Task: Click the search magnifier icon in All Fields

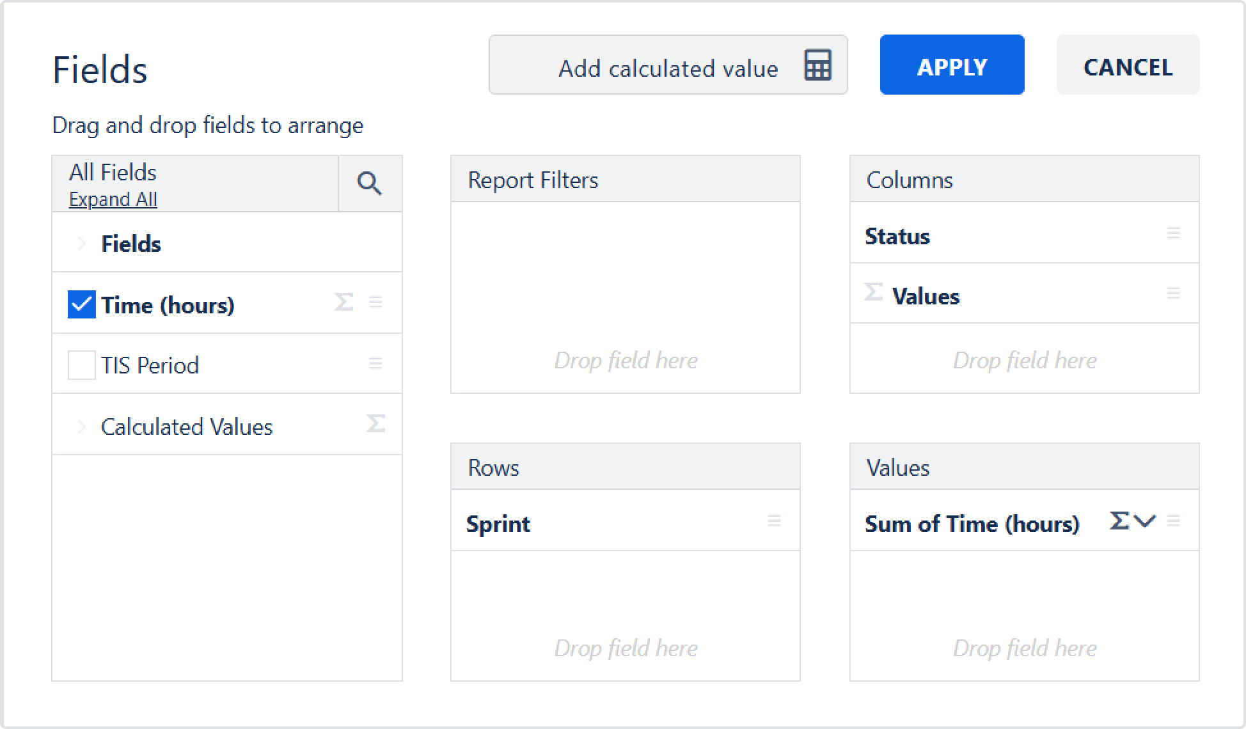Action: point(369,184)
